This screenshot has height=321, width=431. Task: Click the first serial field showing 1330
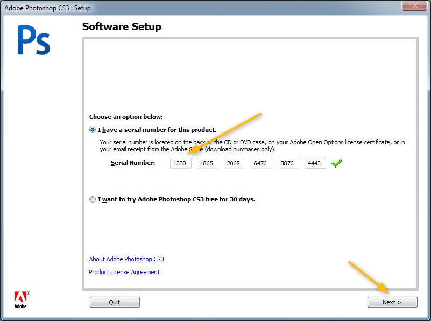click(180, 163)
